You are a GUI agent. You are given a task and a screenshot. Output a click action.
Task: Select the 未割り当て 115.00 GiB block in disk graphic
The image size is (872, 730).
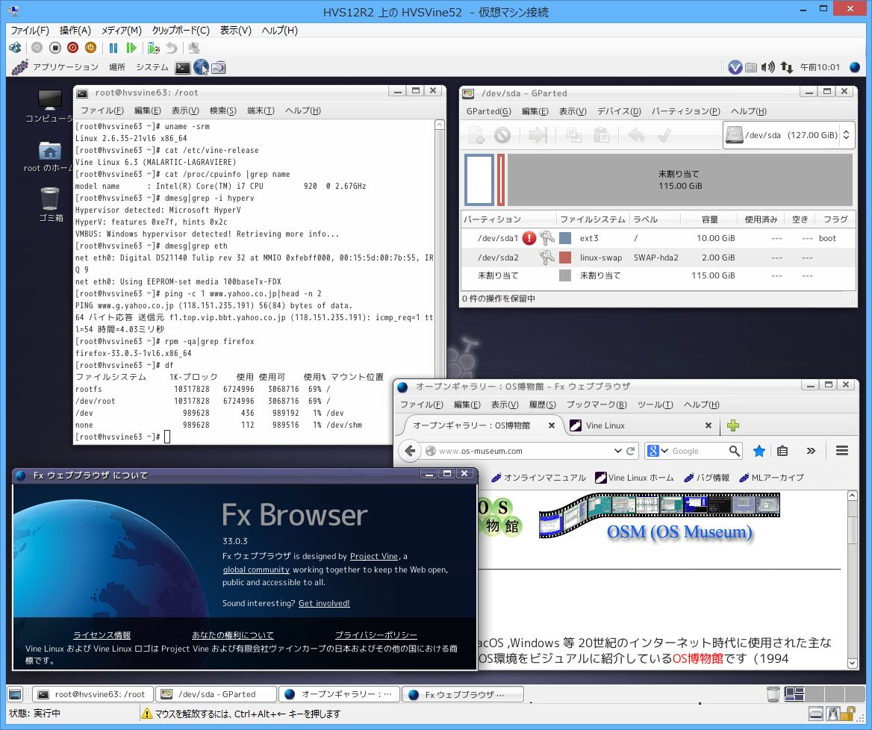point(679,180)
